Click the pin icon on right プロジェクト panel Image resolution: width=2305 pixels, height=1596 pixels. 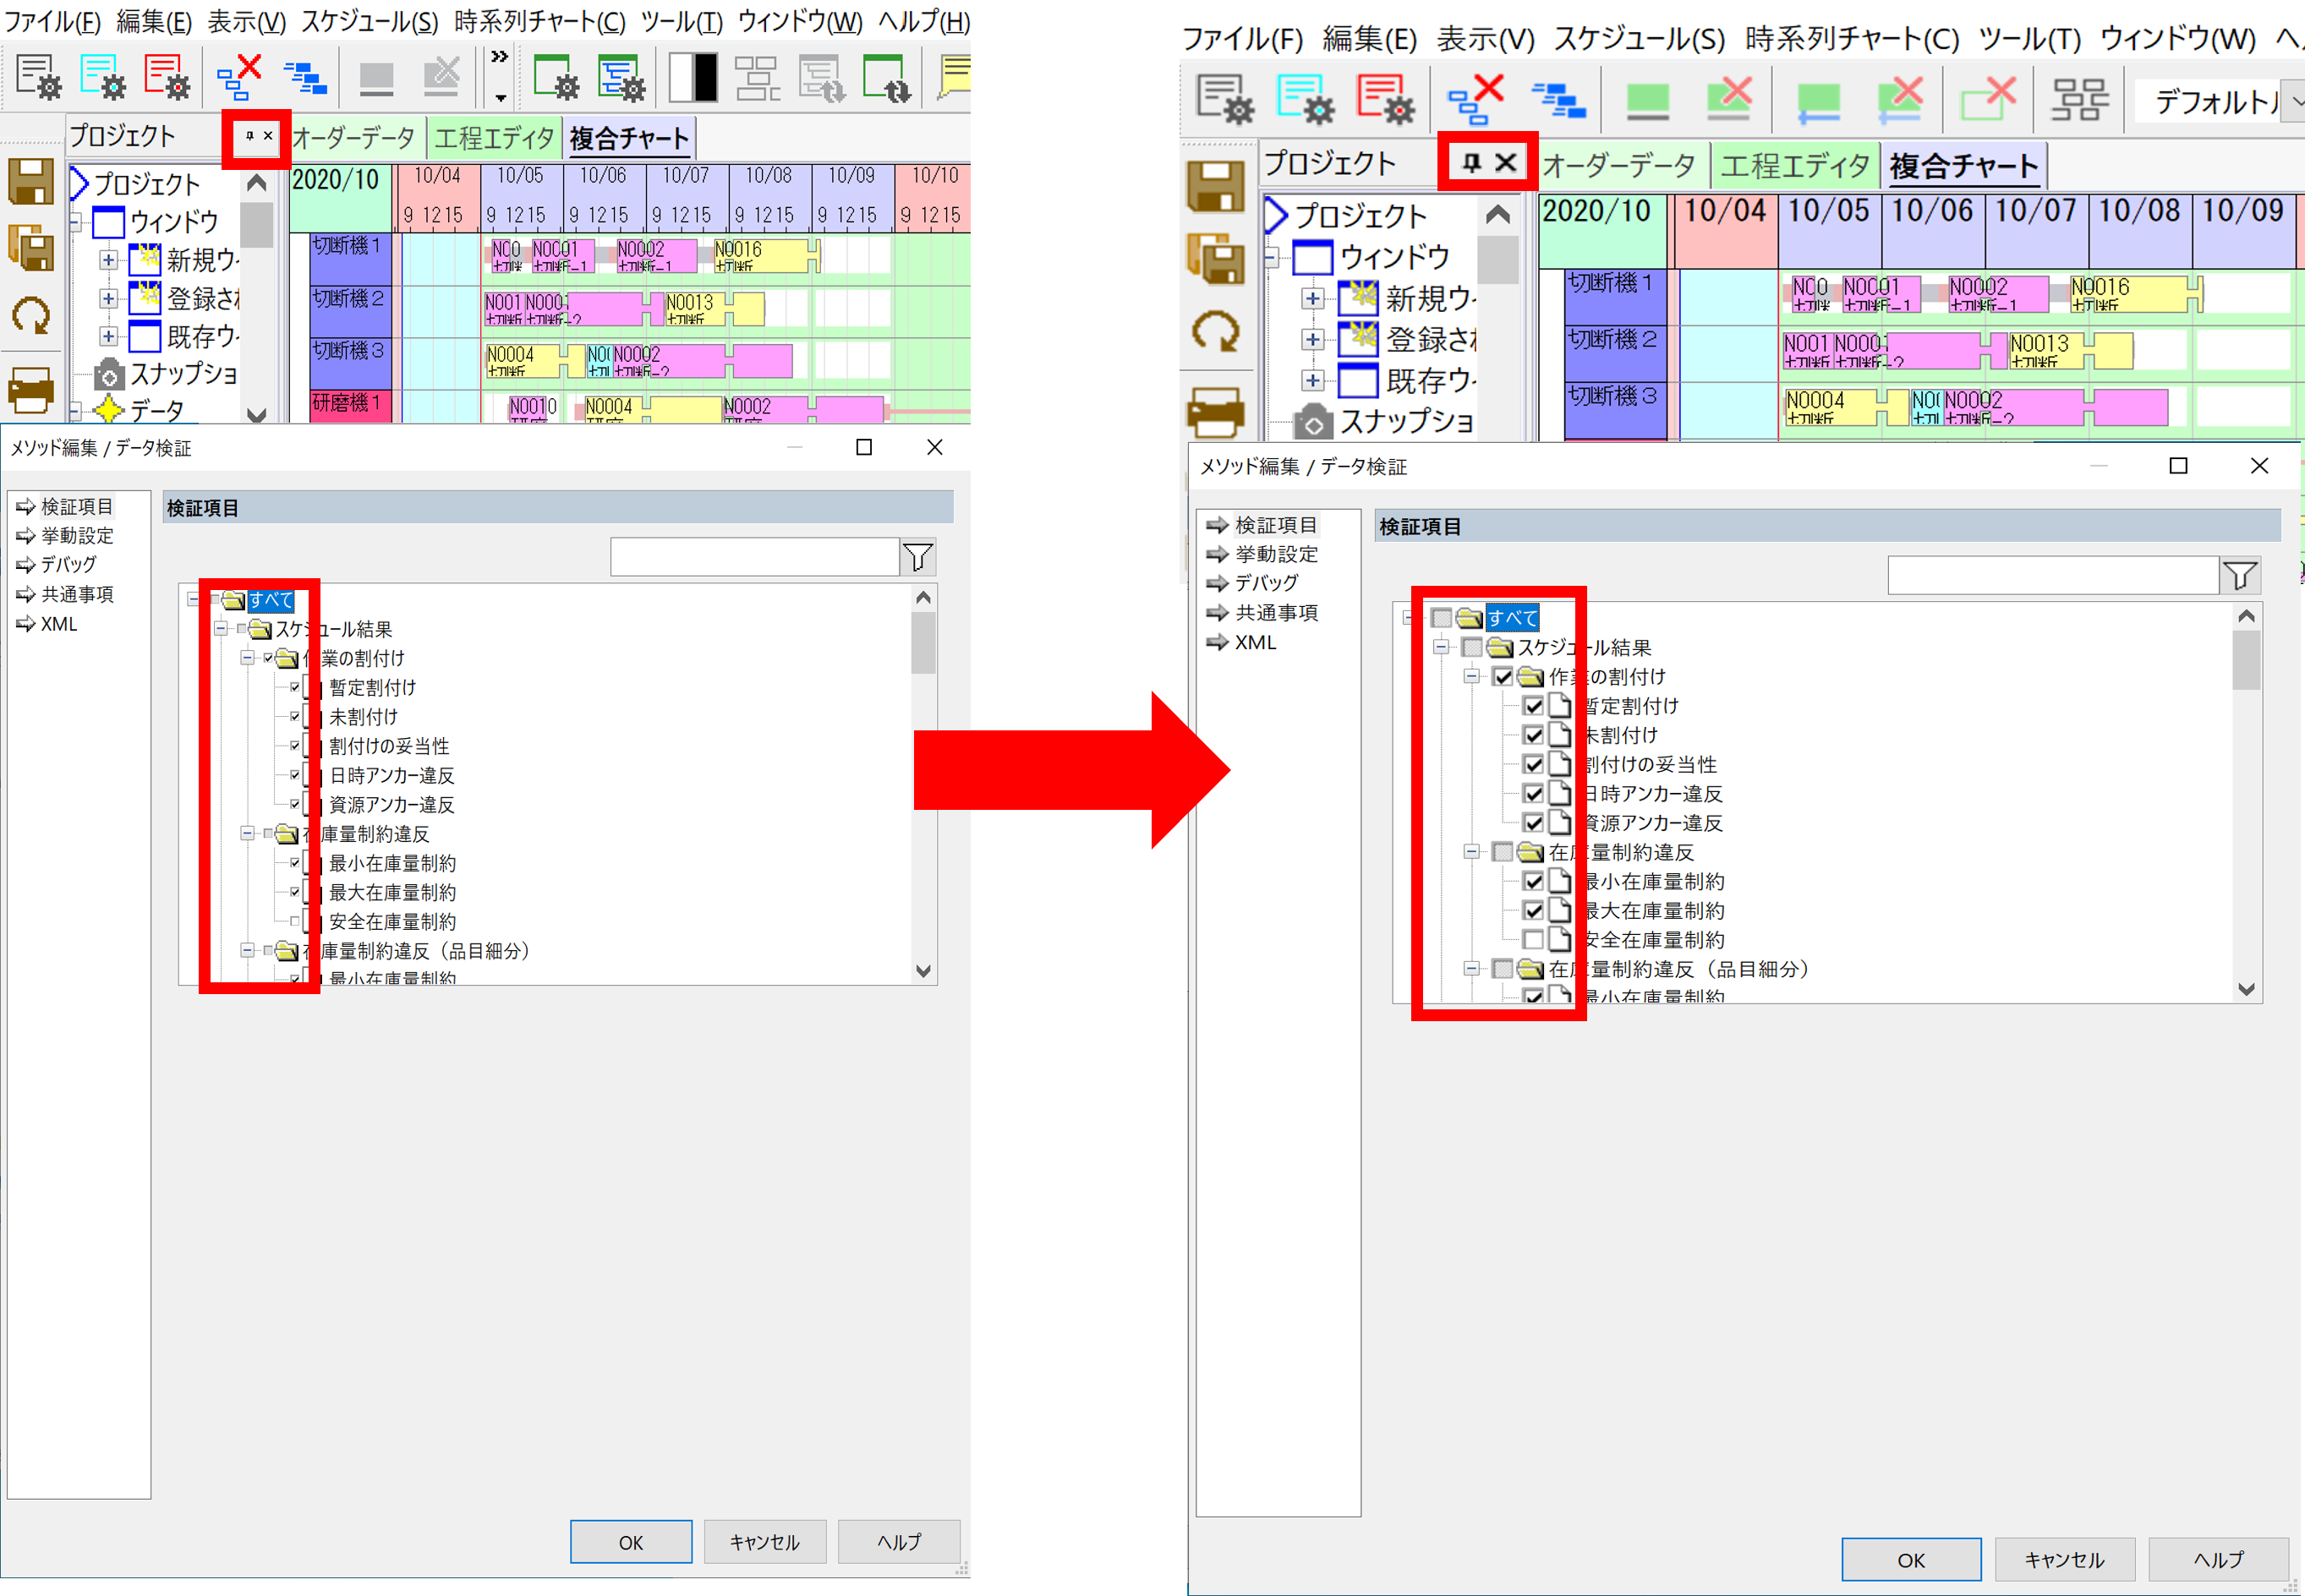pos(1471,163)
